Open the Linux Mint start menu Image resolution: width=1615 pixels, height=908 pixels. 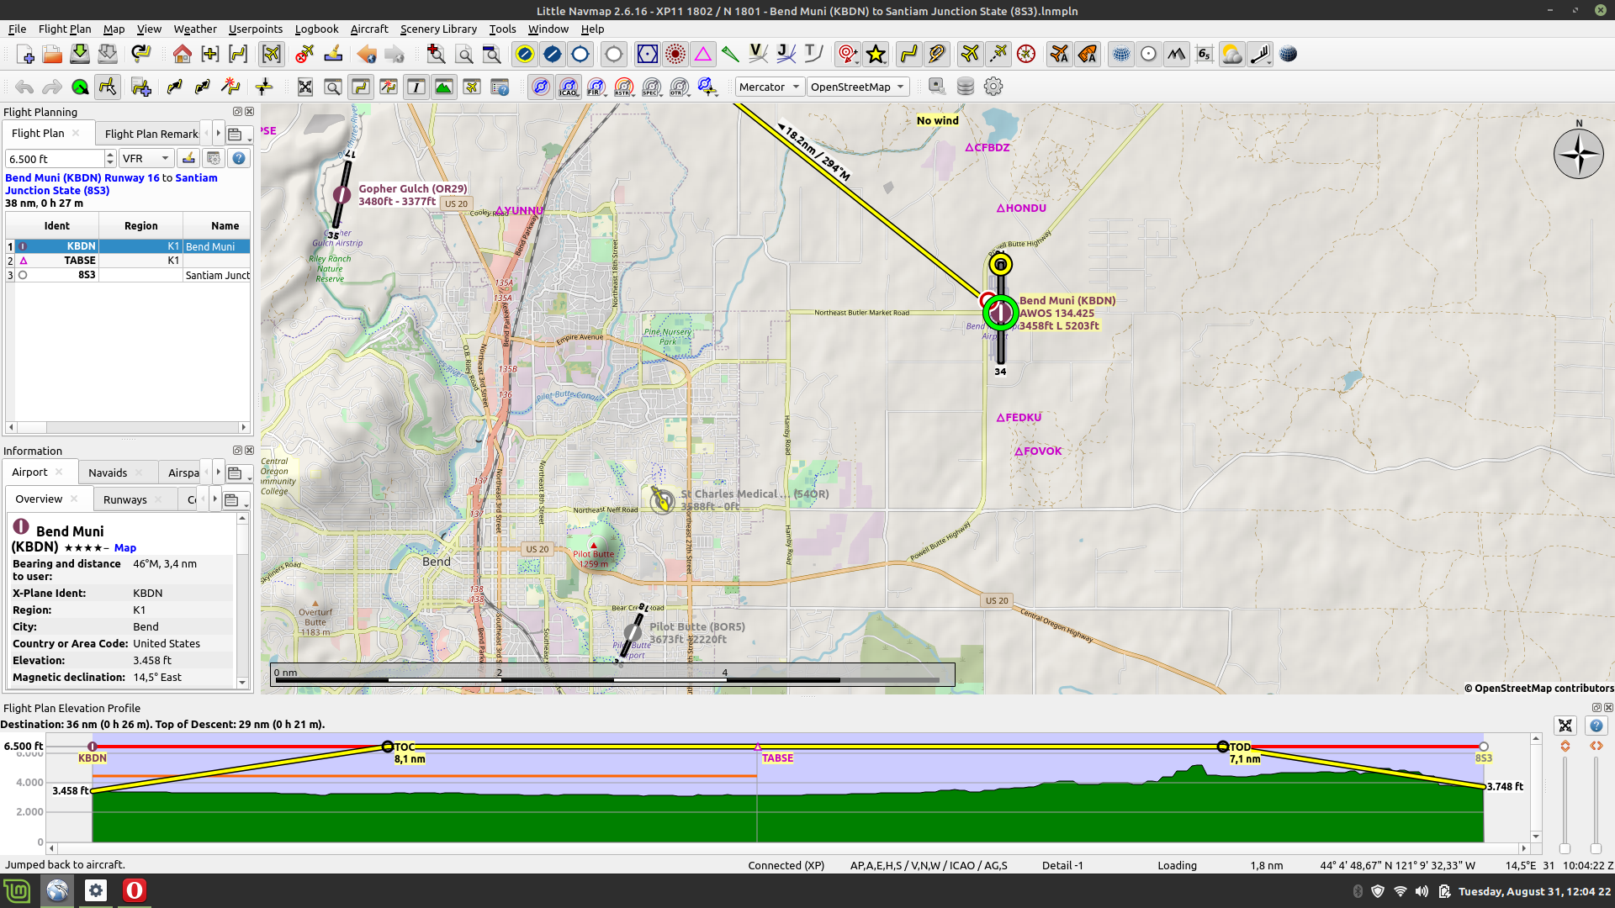[17, 890]
